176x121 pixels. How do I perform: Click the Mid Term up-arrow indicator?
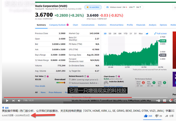pyautogui.click(x=154, y=83)
